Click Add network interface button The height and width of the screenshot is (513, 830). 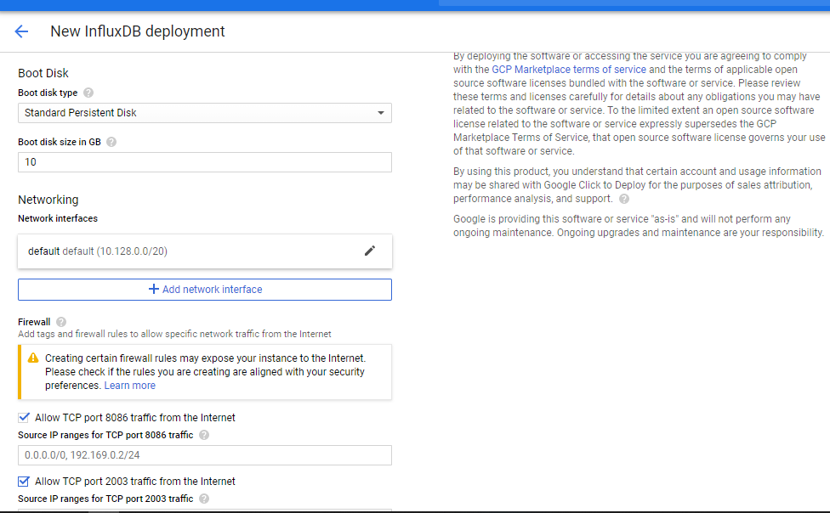205,290
